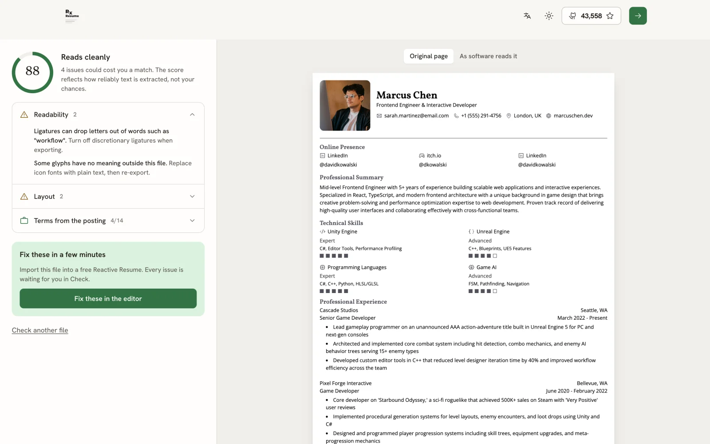Image resolution: width=710 pixels, height=444 pixels.
Task: Click the briefcase icon beside Terms from the posting
Action: pos(24,221)
